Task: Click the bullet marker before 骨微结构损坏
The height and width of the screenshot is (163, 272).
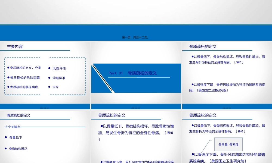Action: click(5, 149)
